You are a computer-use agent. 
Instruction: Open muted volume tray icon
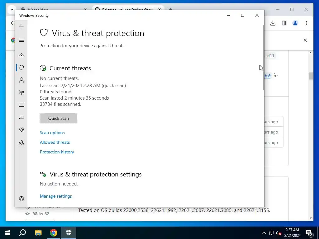coord(279,233)
